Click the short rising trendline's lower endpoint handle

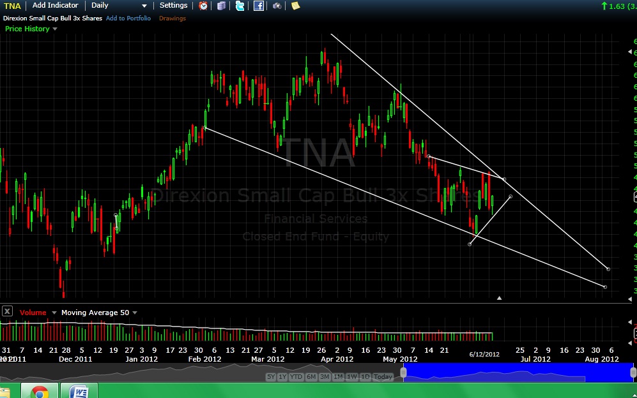click(470, 244)
